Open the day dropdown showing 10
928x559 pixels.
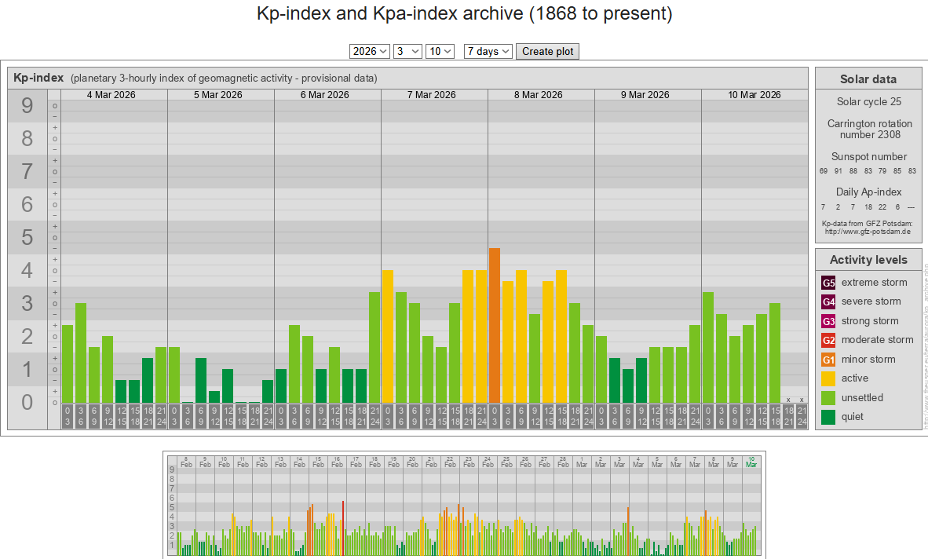[440, 51]
